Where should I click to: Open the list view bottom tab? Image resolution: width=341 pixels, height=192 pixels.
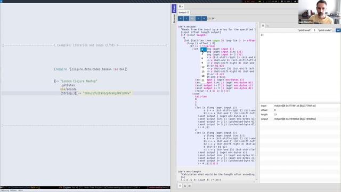(x=190, y=186)
